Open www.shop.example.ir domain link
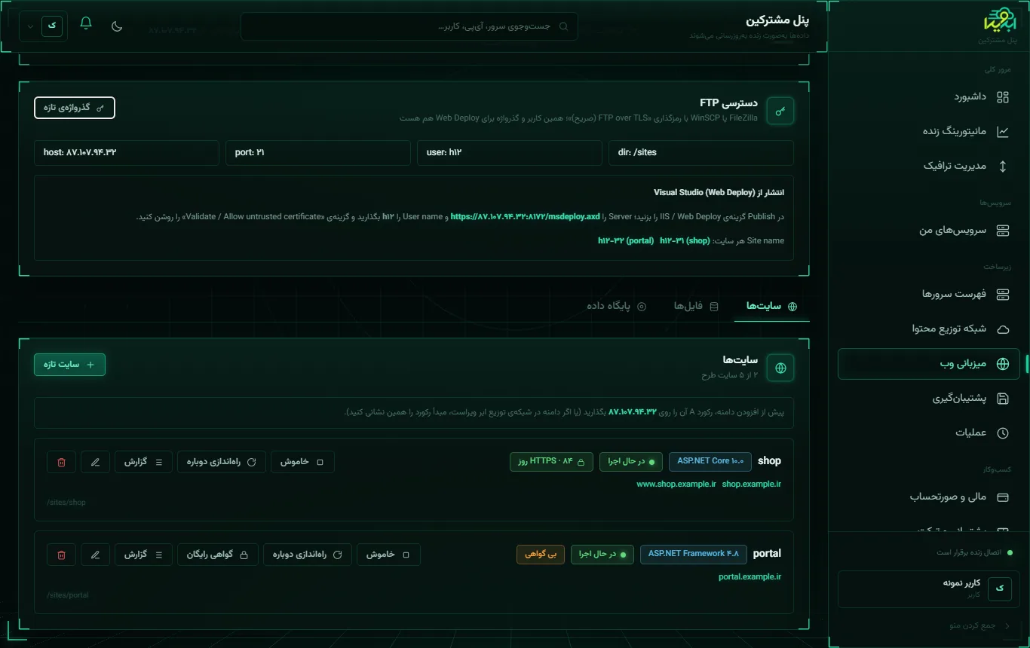 point(676,484)
